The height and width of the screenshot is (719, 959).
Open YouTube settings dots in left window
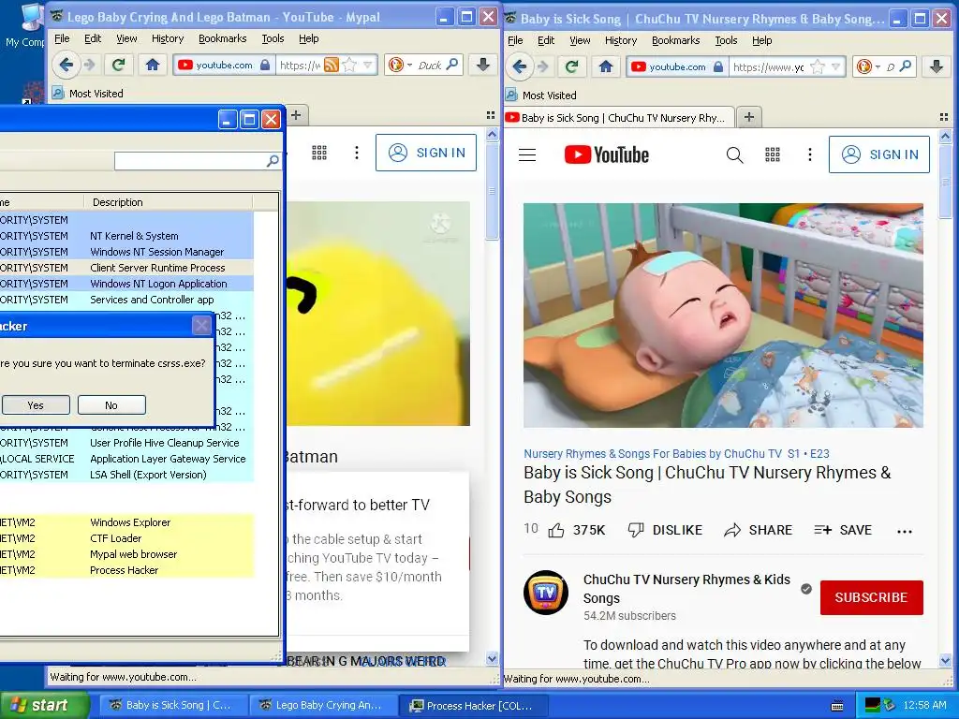[357, 153]
